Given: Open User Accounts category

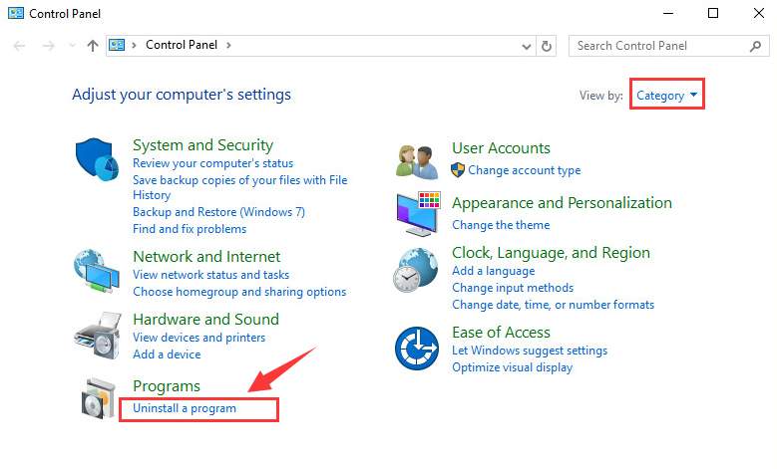Looking at the screenshot, I should click(x=501, y=148).
